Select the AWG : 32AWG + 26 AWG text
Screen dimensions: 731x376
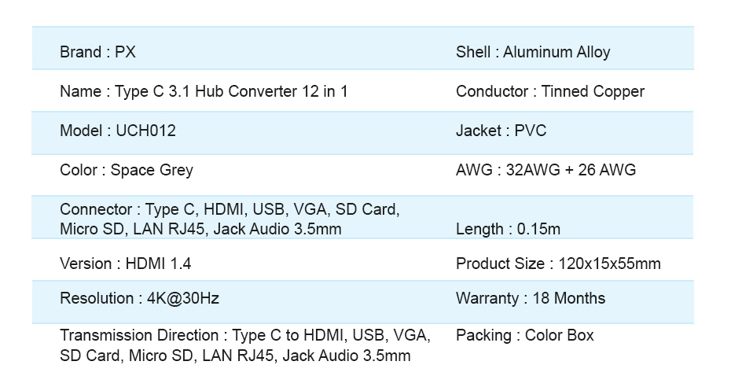point(546,170)
